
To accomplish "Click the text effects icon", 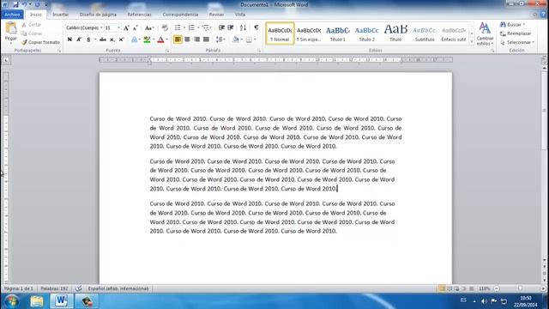I will (x=135, y=39).
